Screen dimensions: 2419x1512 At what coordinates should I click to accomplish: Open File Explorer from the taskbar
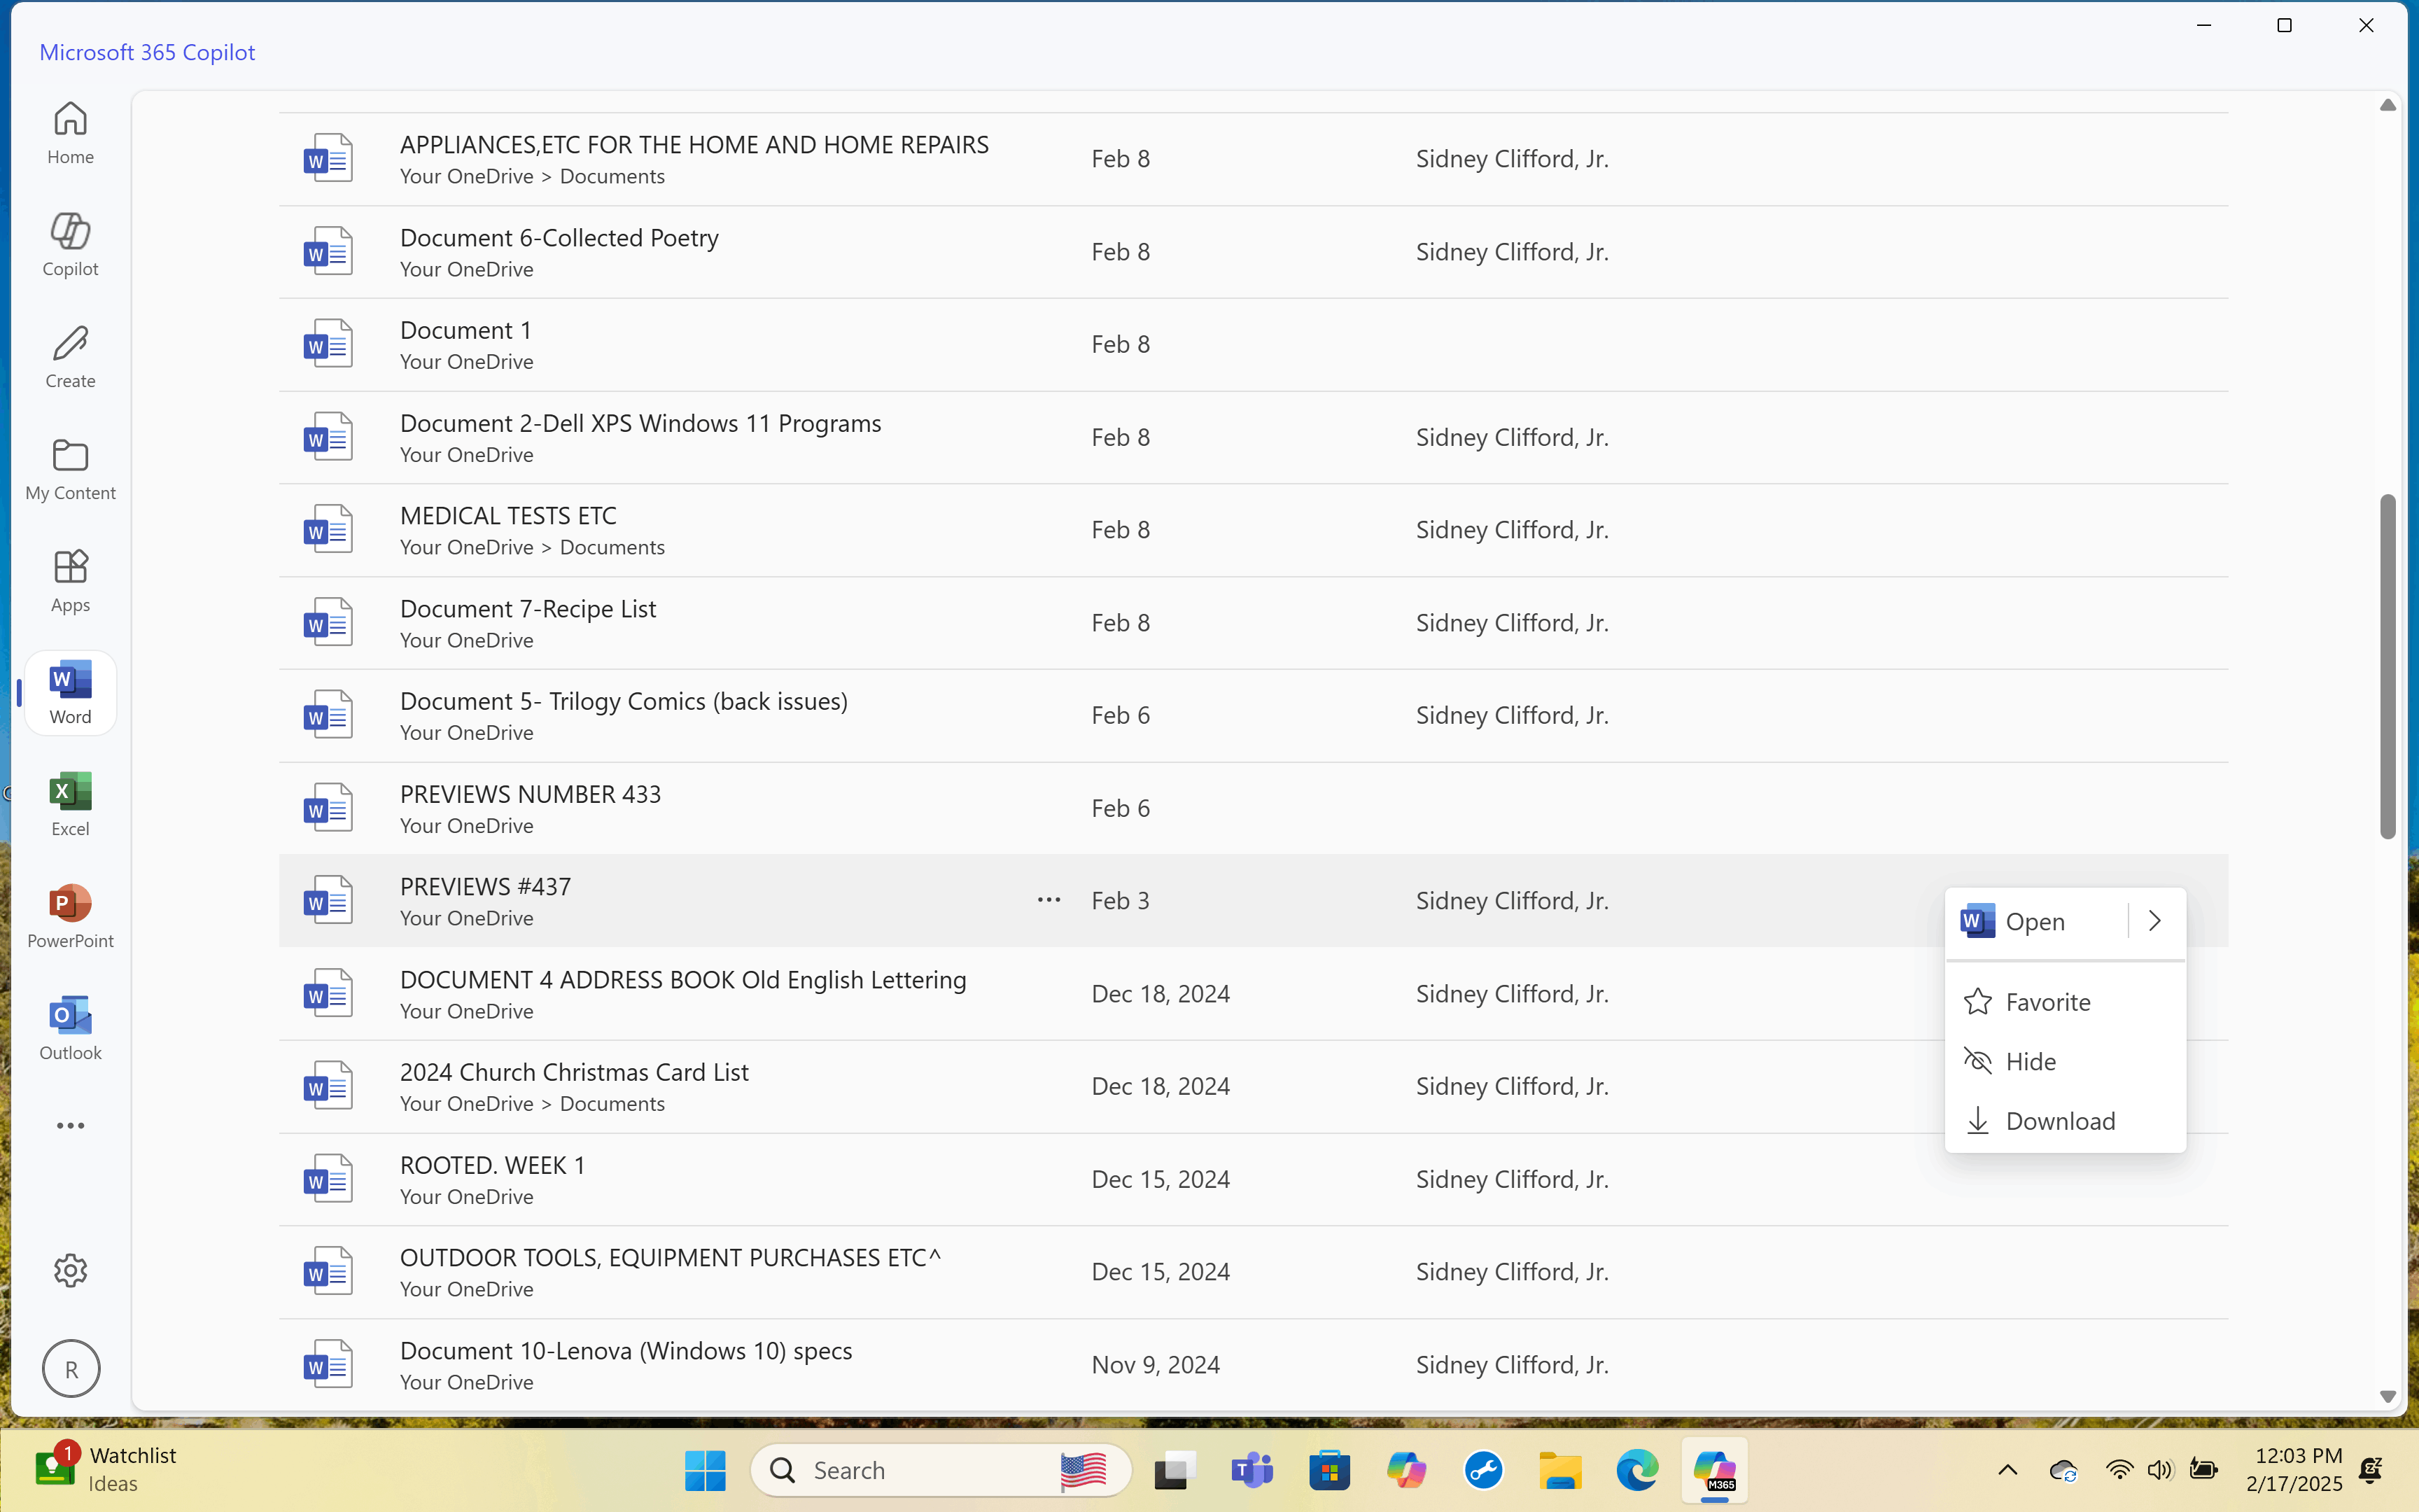tap(1560, 1470)
